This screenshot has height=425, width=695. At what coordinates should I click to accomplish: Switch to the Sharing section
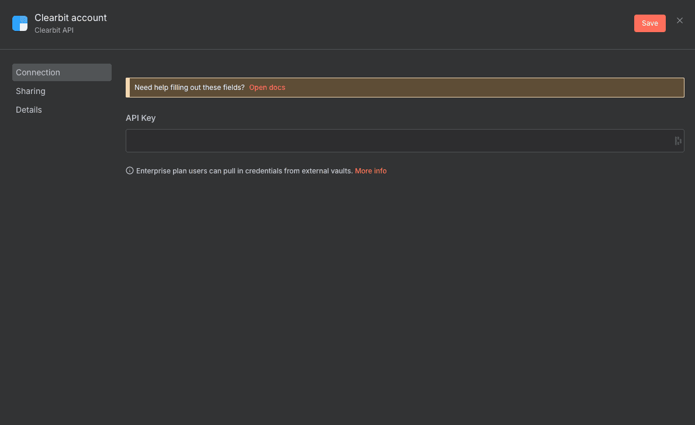(30, 91)
